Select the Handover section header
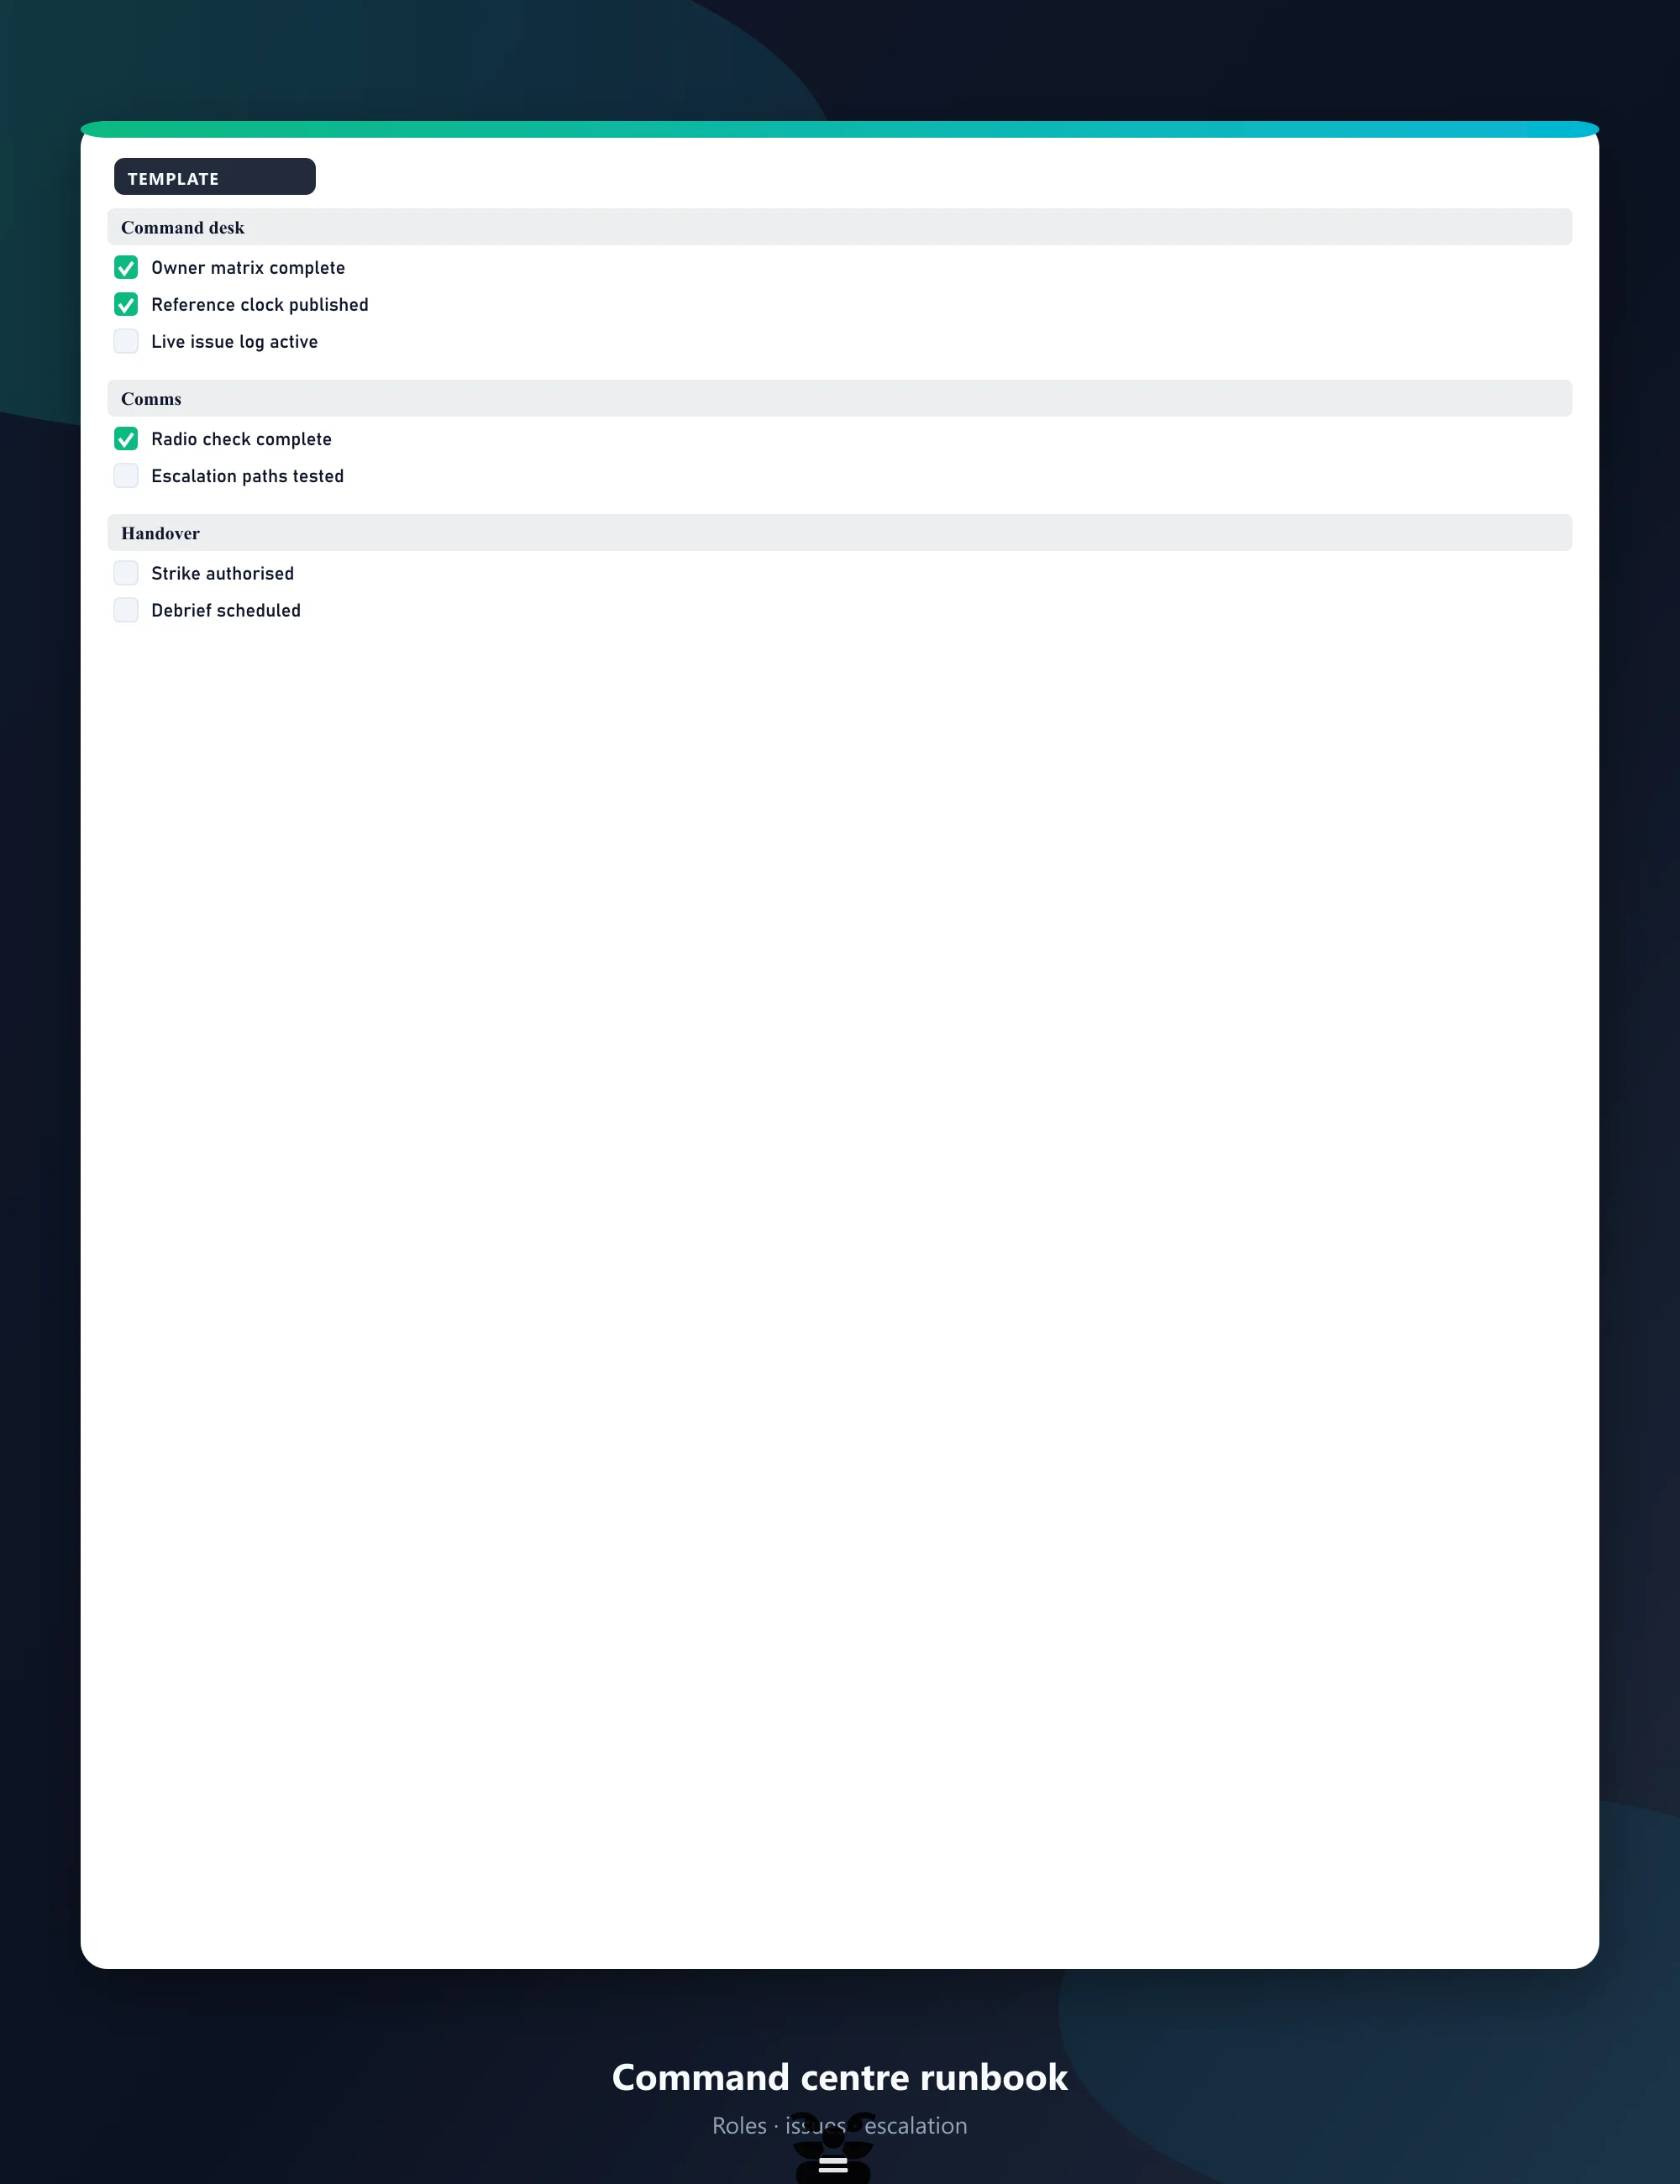The height and width of the screenshot is (2184, 1680). click(840, 533)
